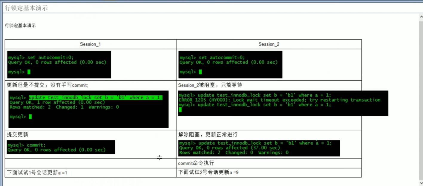The width and height of the screenshot is (423, 186).
Task: Click the text '提交更新'
Action: pos(18,135)
